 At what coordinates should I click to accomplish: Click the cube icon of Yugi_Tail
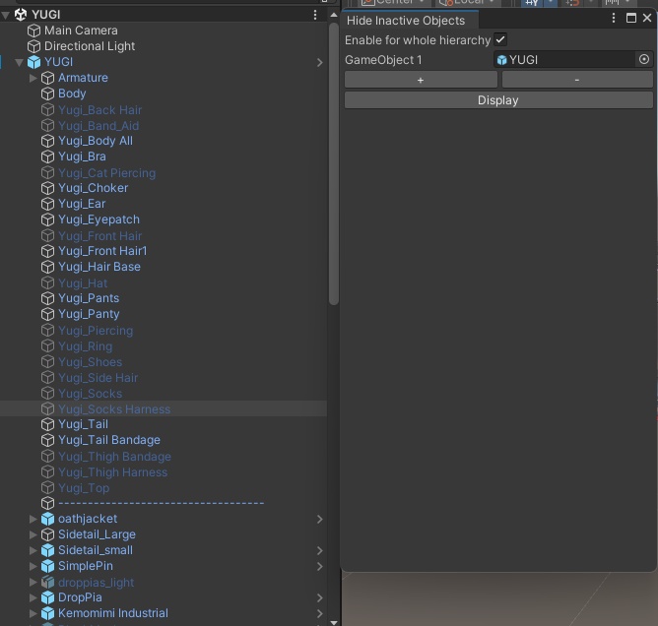[47, 424]
